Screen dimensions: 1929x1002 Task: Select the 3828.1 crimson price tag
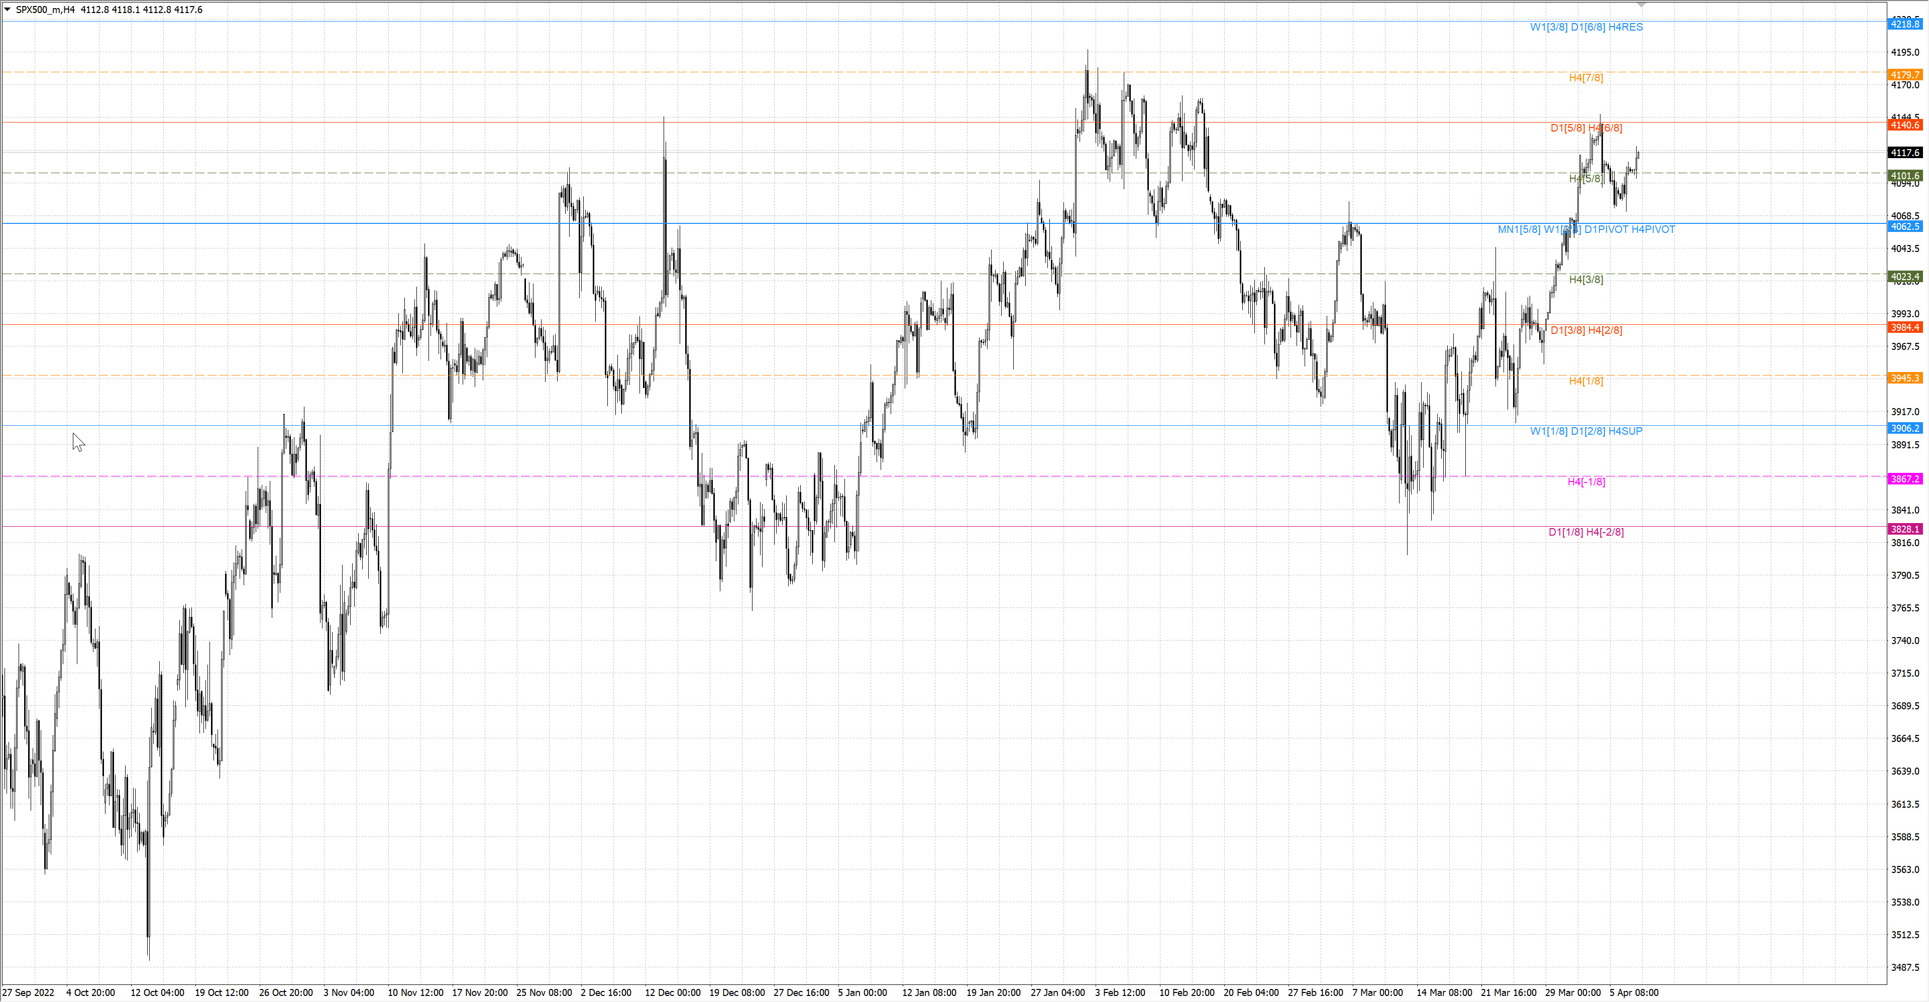coord(1905,530)
